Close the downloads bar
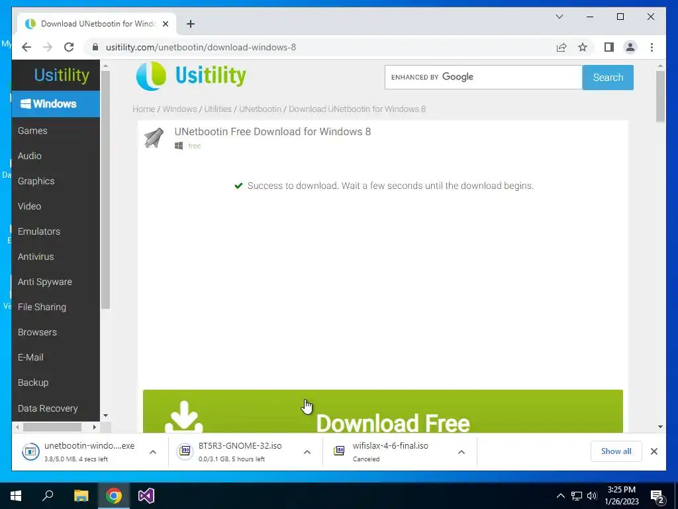 click(654, 451)
